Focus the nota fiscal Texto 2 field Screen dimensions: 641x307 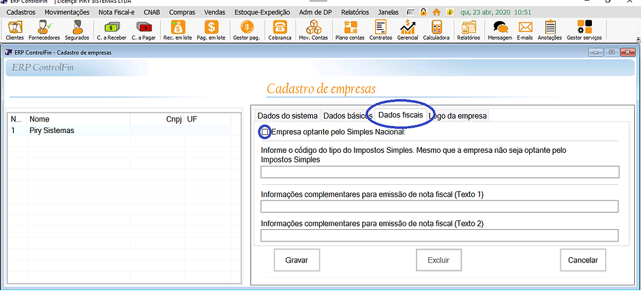tap(439, 235)
